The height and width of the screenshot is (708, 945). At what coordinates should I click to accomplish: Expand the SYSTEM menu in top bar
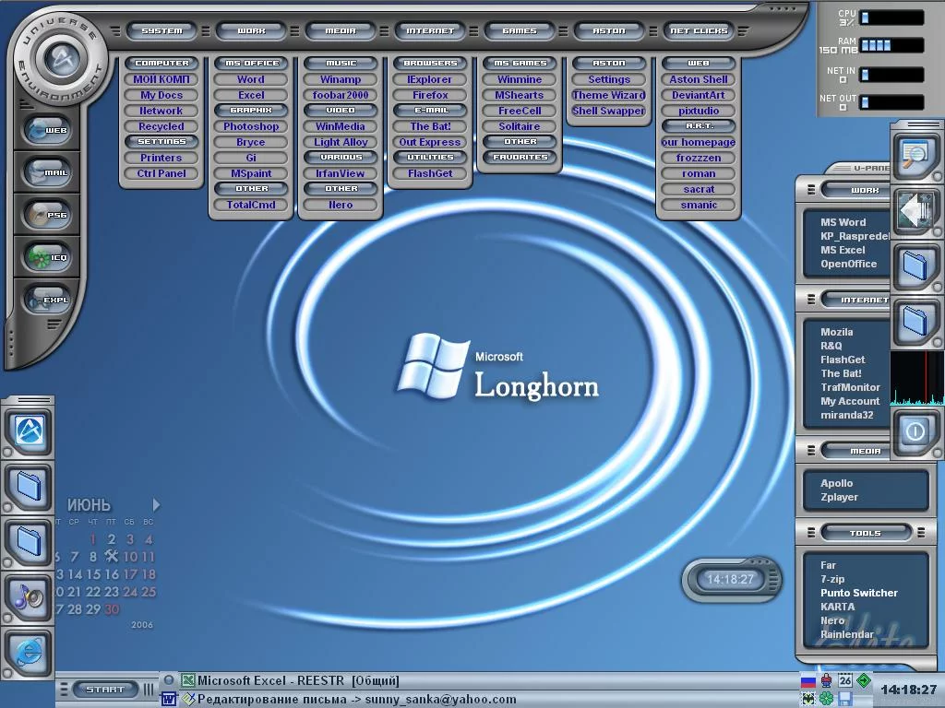[161, 30]
